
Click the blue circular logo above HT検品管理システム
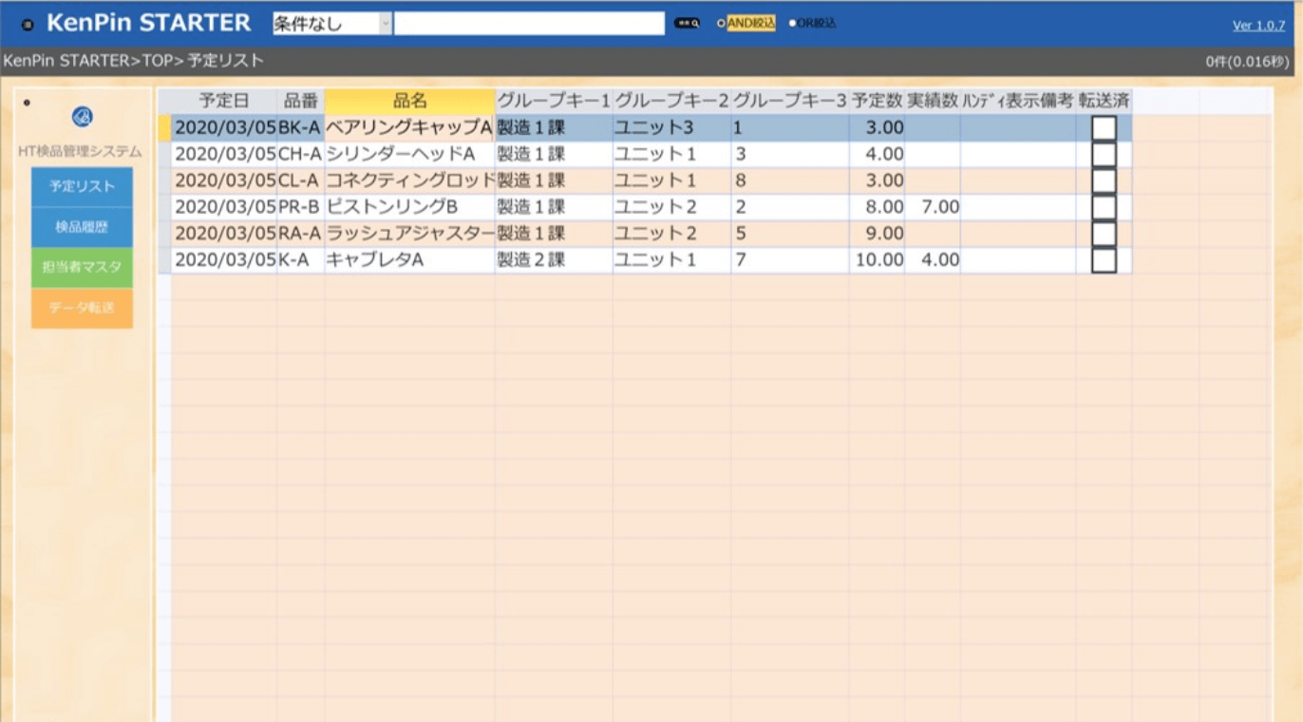click(x=83, y=118)
